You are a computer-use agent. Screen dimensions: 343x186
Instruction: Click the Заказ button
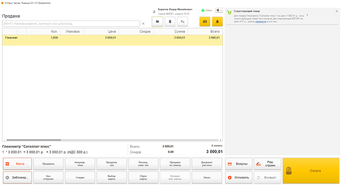[x=207, y=178]
